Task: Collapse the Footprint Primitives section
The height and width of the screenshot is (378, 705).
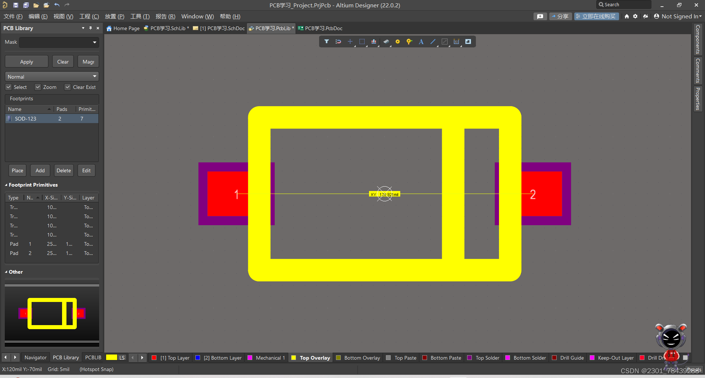Action: 6,185
